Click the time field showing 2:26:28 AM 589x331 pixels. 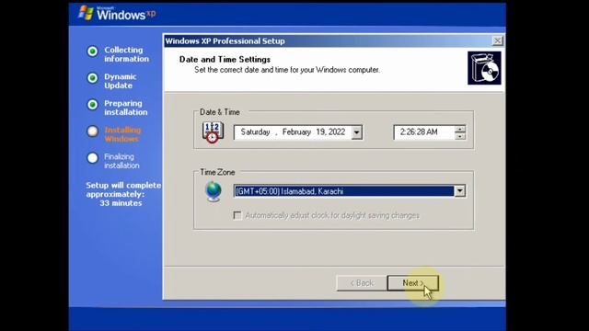click(x=424, y=132)
